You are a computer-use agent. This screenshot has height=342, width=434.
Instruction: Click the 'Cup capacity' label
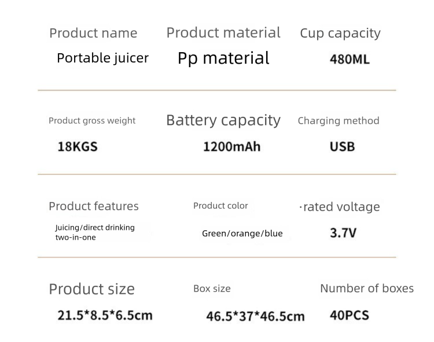point(340,33)
